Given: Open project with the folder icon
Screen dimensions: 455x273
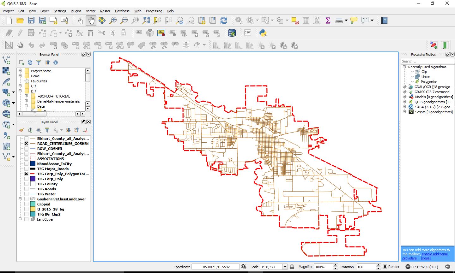Looking at the screenshot, I should tap(20, 21).
